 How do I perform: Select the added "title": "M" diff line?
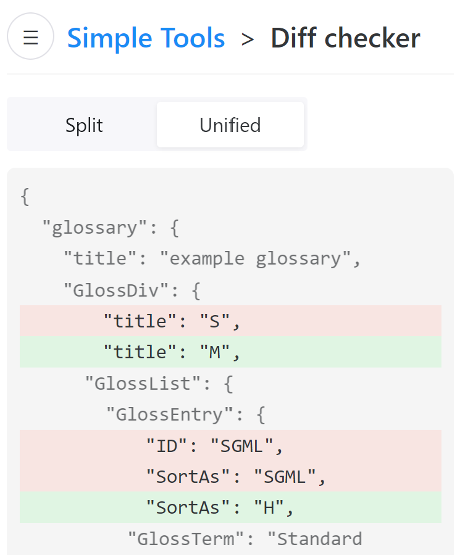pyautogui.click(x=173, y=352)
